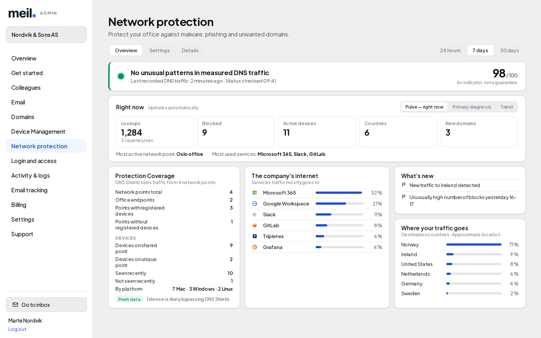Click the GitLab fox icon
Screen dimensions: 541x338
coord(255,225)
